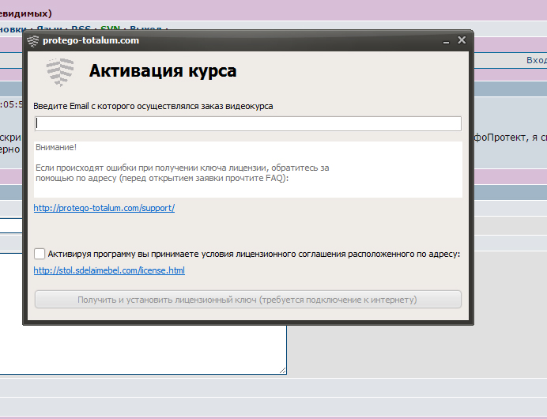Image resolution: width=547 pixels, height=419 pixels.
Task: Click the 'Язык' link in the forum header
Action: [49, 29]
